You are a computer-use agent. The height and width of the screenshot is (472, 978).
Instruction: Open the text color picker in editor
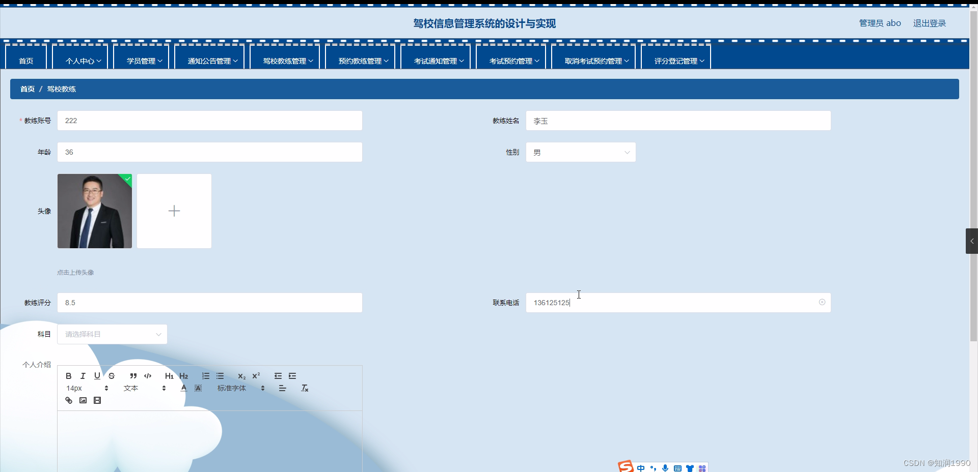[183, 388]
